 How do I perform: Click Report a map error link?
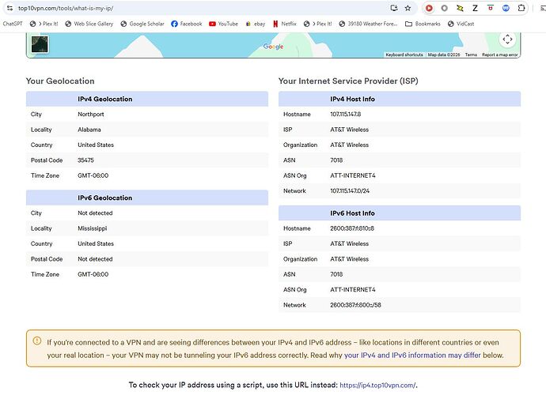coord(499,55)
